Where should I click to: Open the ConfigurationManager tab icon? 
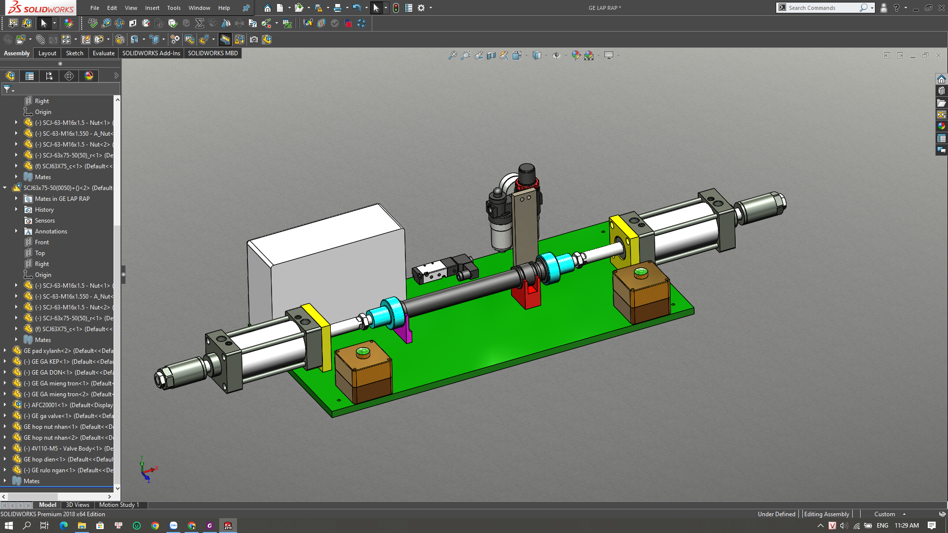point(49,76)
